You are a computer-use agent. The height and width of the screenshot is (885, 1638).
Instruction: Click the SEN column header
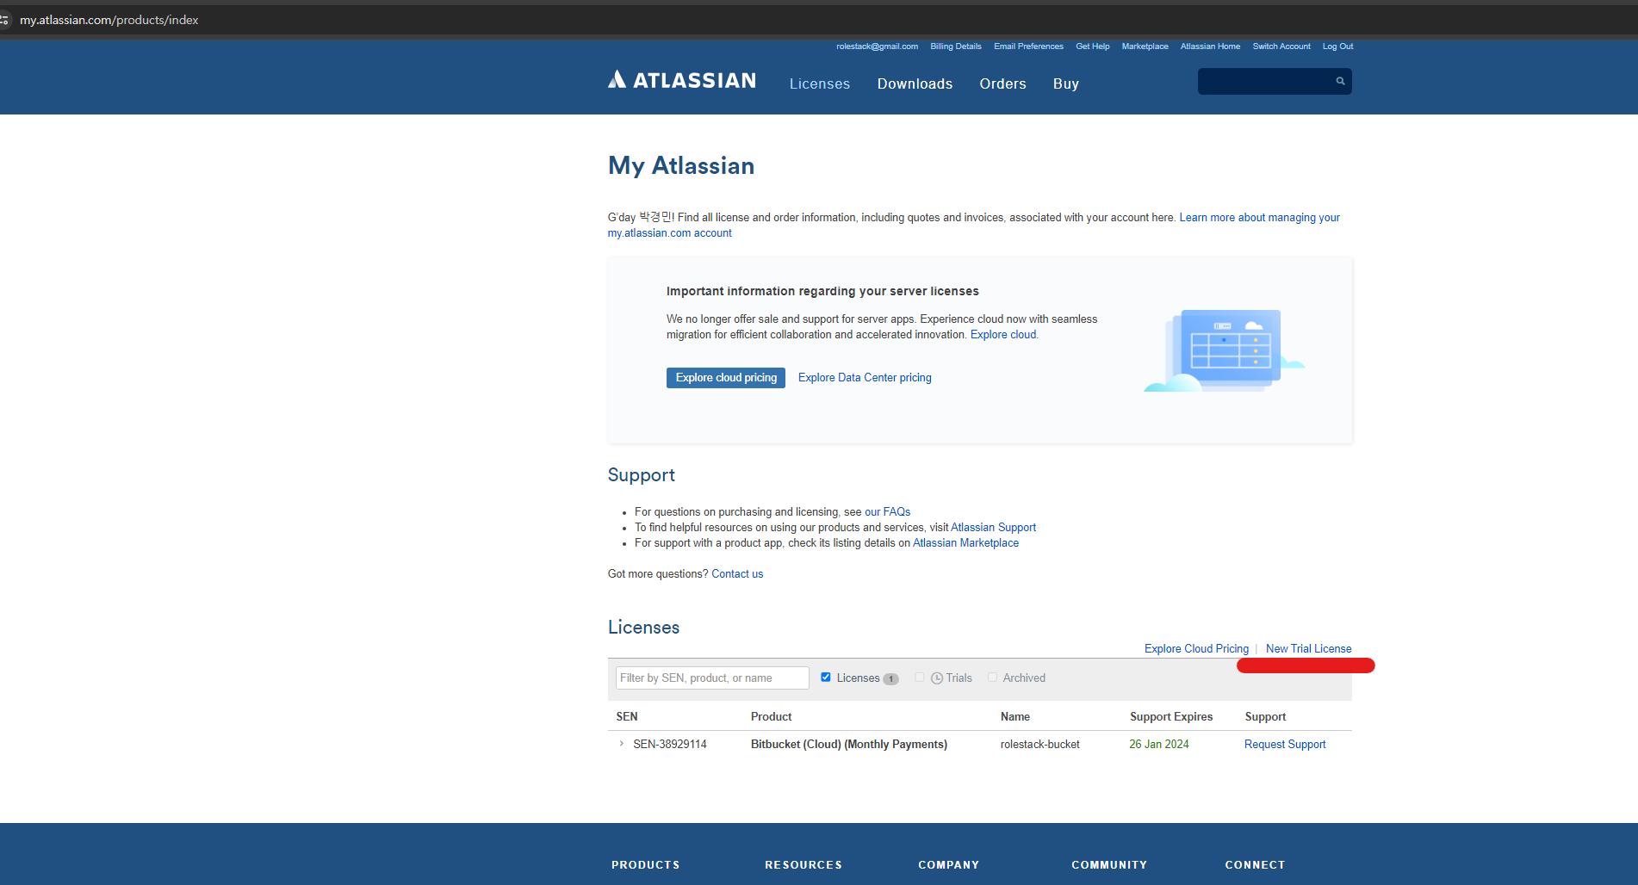pos(627,717)
